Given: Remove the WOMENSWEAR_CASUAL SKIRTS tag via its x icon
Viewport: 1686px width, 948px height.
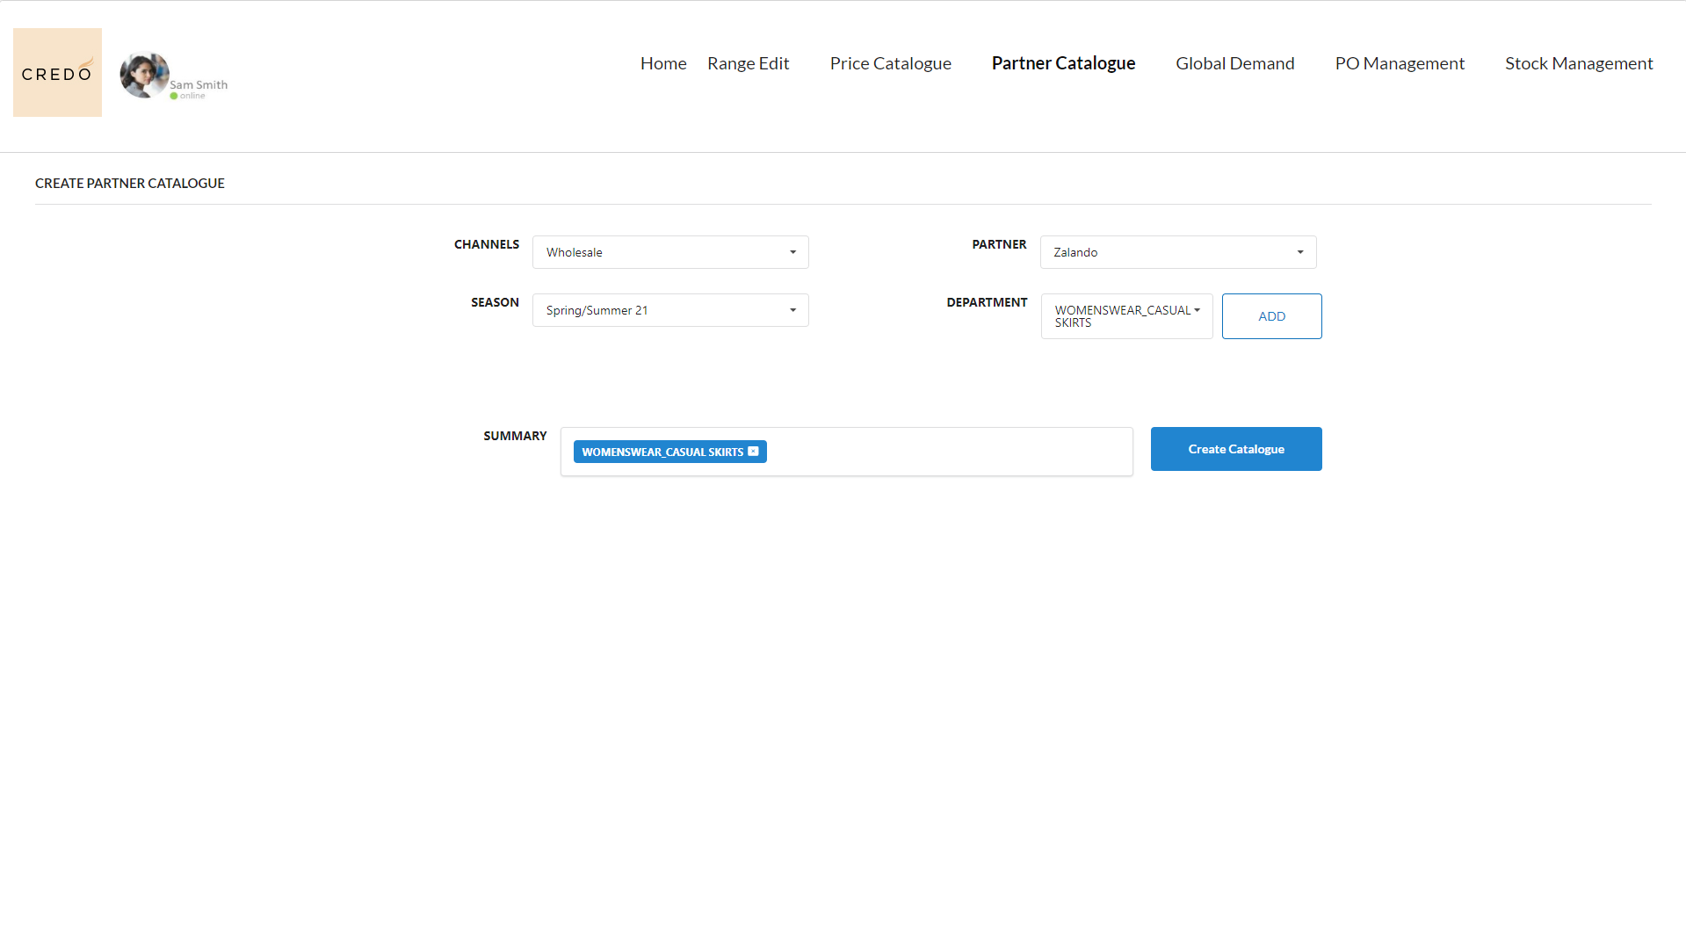Looking at the screenshot, I should pos(753,452).
